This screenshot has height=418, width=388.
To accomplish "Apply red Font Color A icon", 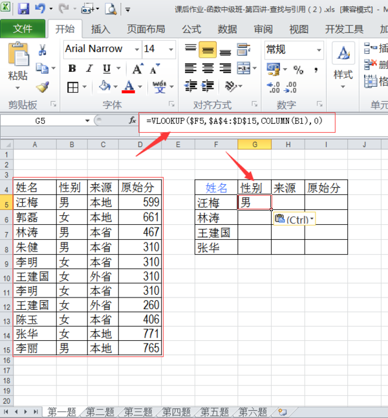I will pos(129,87).
